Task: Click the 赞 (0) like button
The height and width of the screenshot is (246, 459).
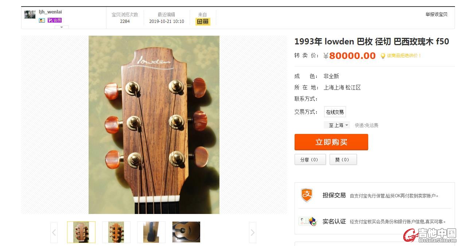Action: pos(343,159)
